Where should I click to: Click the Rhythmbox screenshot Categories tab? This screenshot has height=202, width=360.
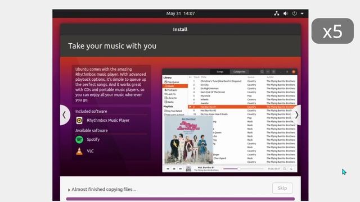(x=239, y=72)
